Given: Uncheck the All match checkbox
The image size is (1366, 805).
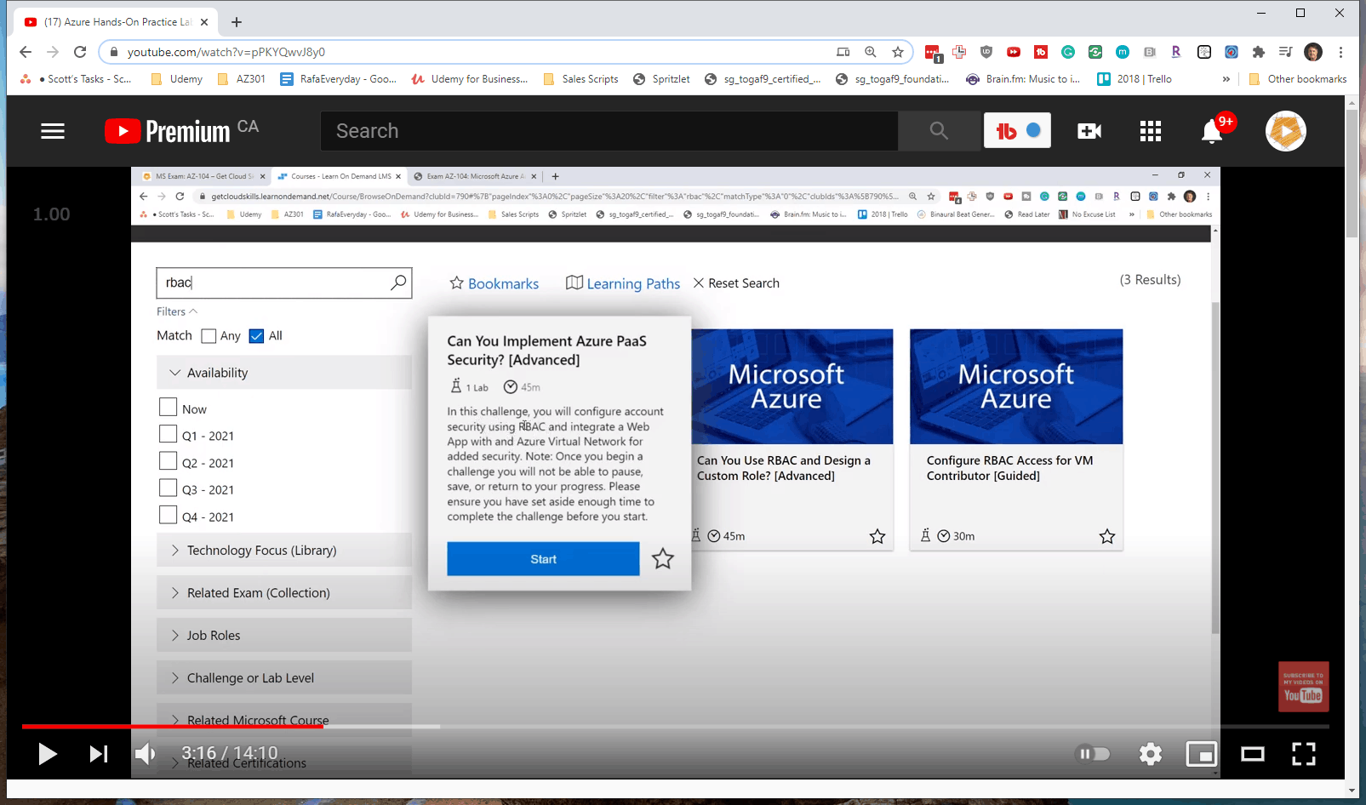Looking at the screenshot, I should tap(256, 336).
